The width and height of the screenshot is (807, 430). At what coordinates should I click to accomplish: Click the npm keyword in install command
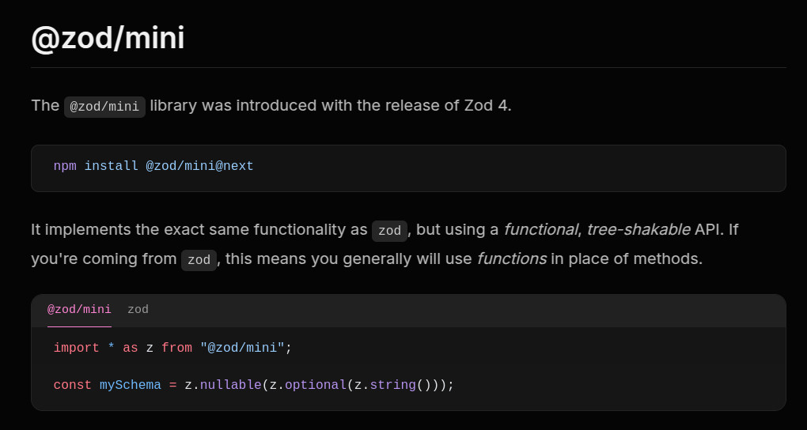pos(65,167)
